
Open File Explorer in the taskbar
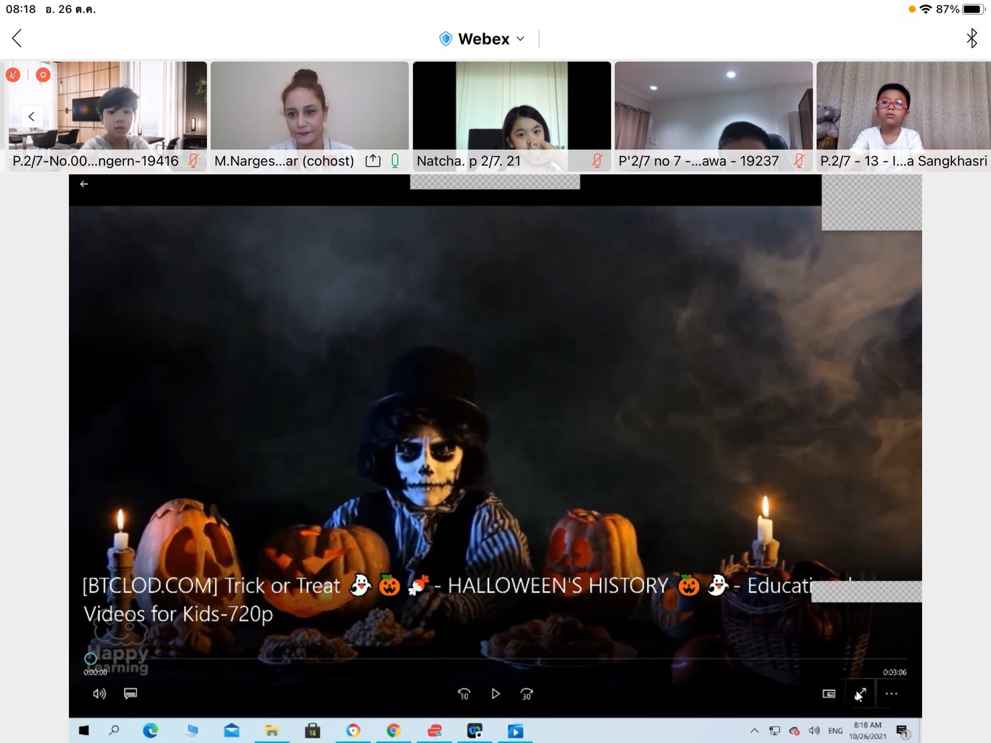click(272, 730)
